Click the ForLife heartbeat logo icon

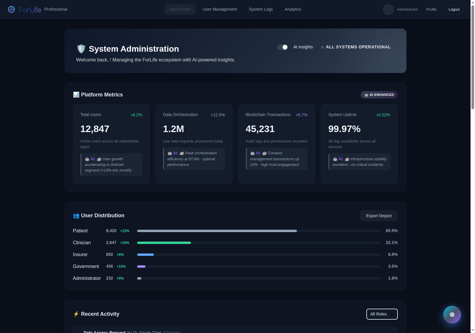tap(11, 9)
